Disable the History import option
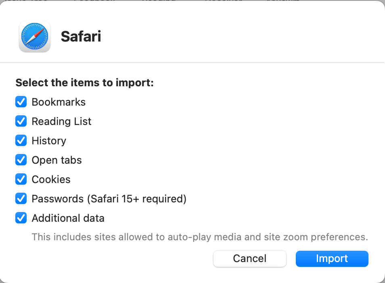This screenshot has width=385, height=283. 21,140
